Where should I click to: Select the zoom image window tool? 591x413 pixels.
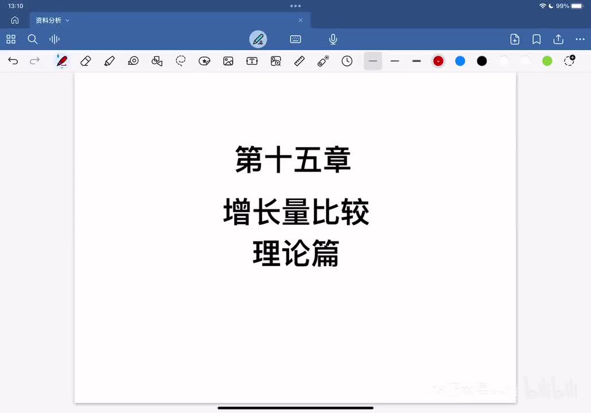pos(275,61)
